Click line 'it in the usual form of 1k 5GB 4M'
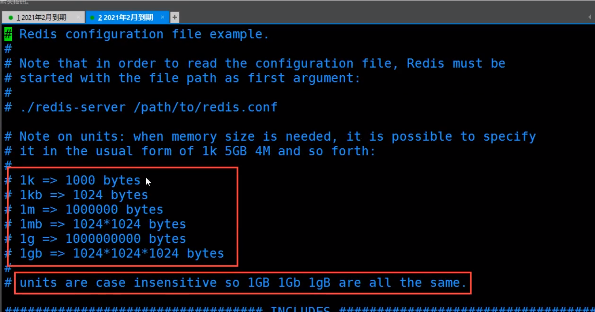 (x=190, y=152)
